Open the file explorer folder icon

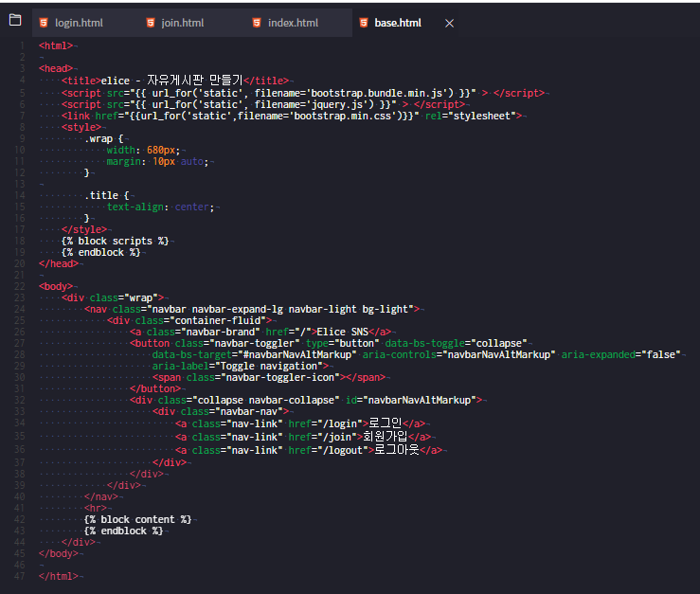click(x=15, y=20)
